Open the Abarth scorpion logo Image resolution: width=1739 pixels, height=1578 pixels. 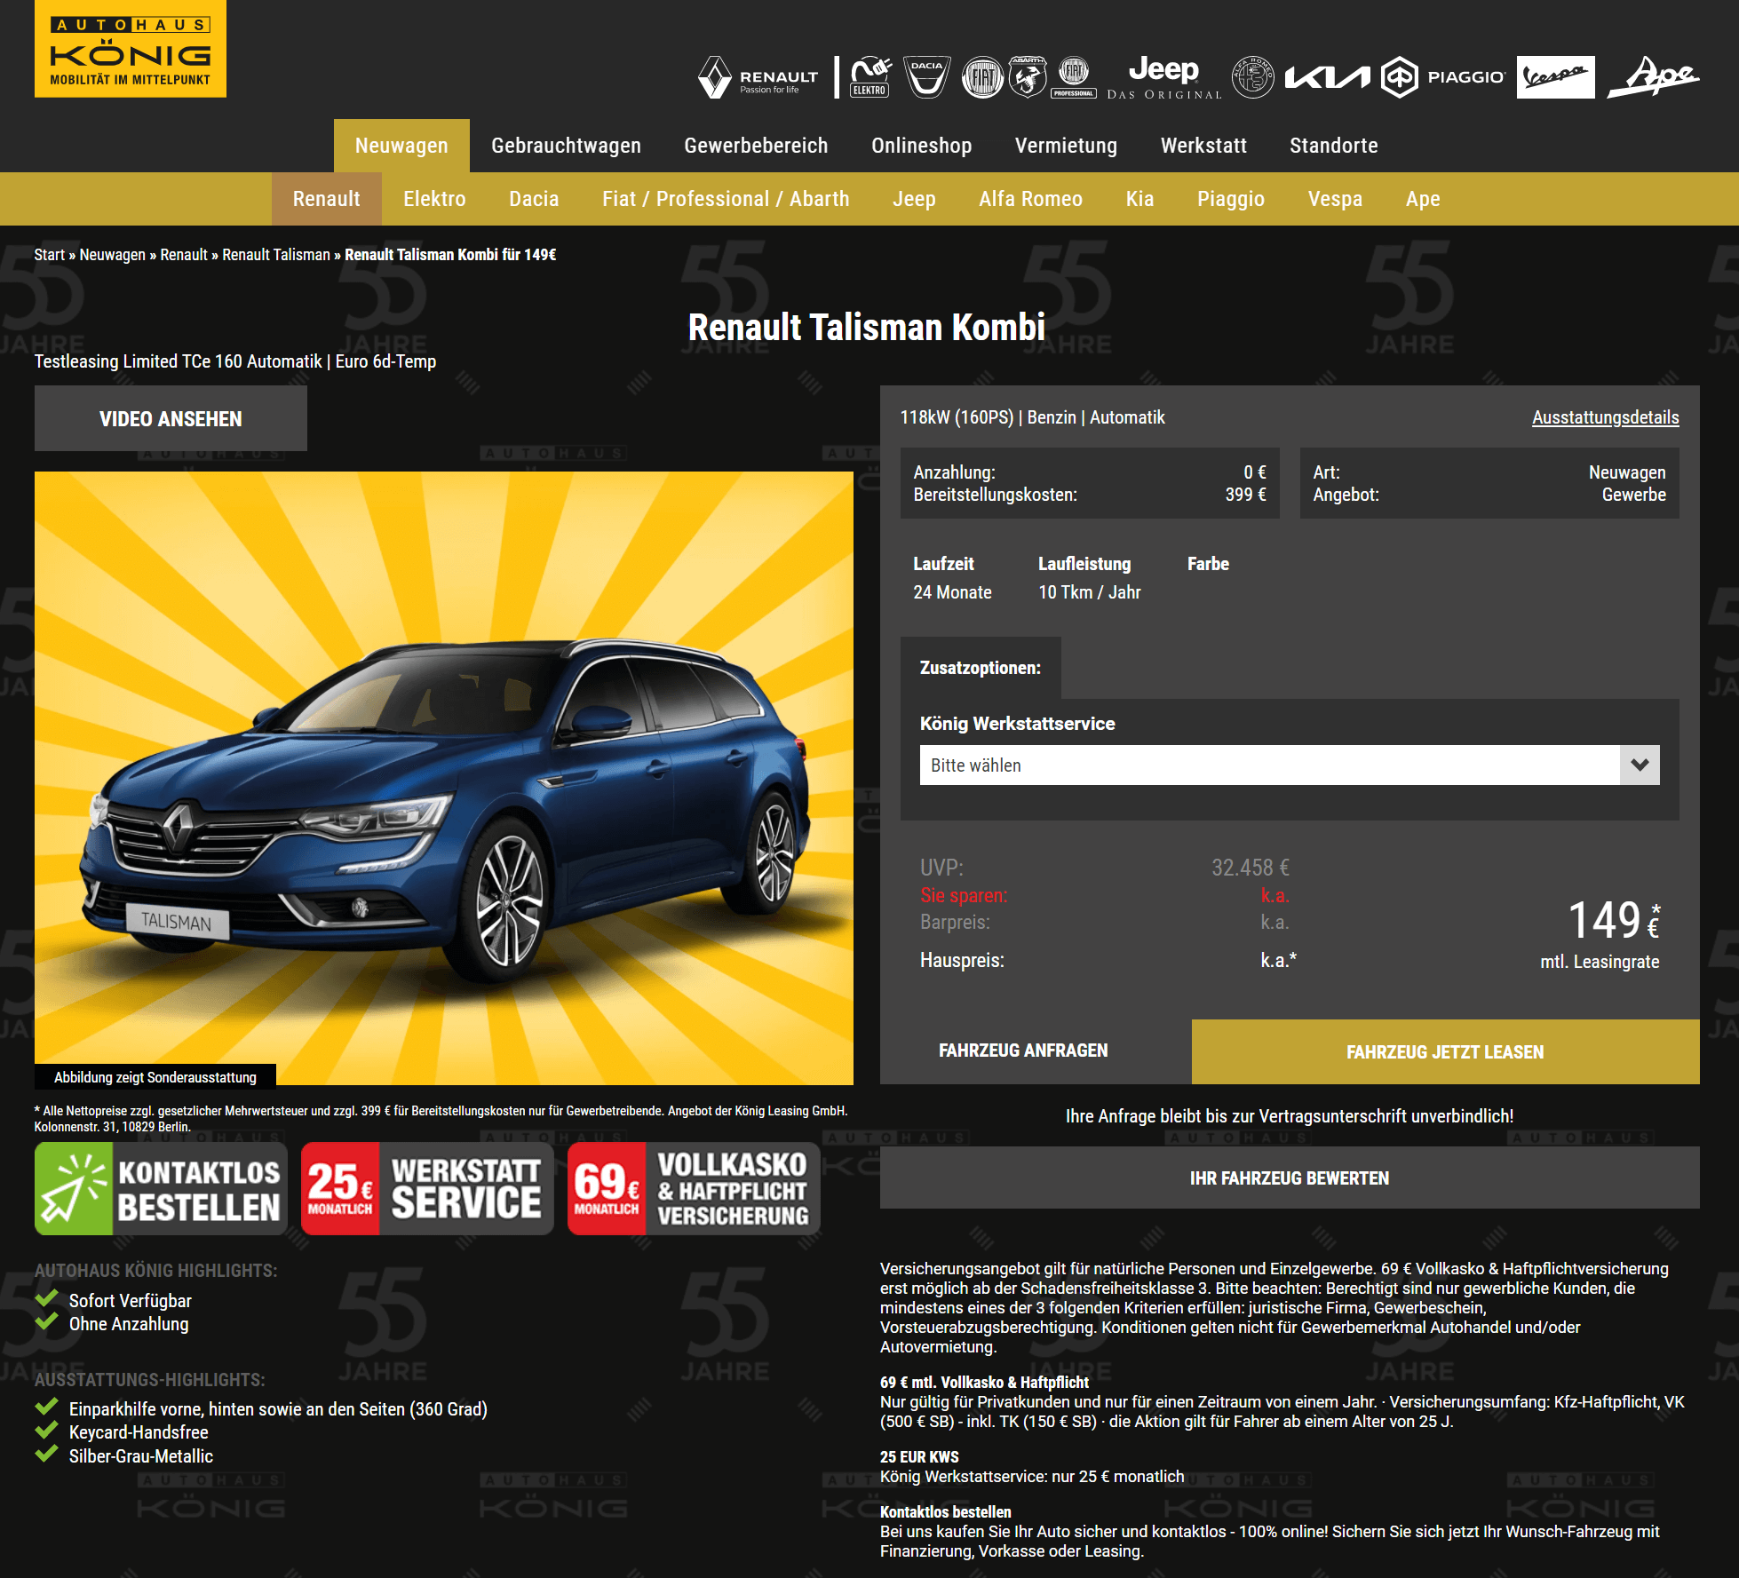point(1028,77)
